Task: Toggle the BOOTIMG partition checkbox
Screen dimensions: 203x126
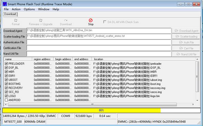Action: 6,84
